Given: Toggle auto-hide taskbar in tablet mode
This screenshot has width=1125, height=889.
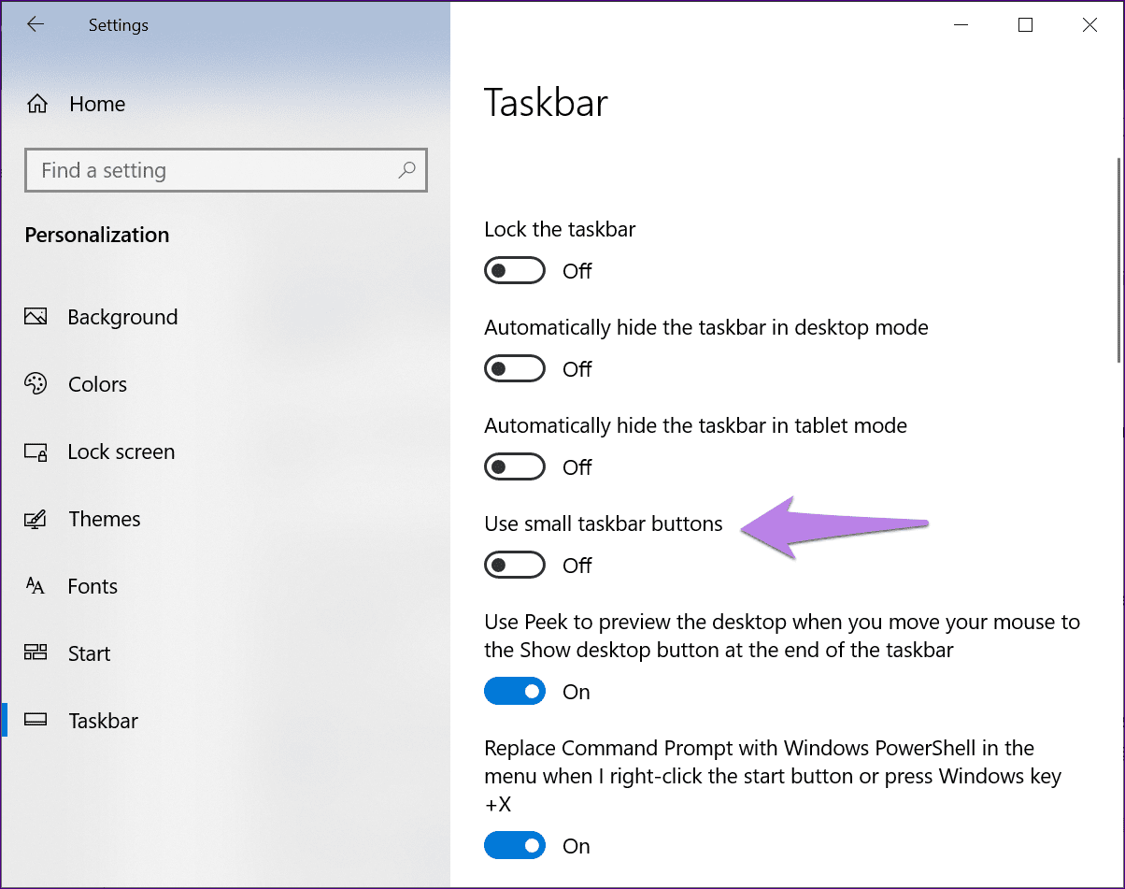Looking at the screenshot, I should coord(515,467).
